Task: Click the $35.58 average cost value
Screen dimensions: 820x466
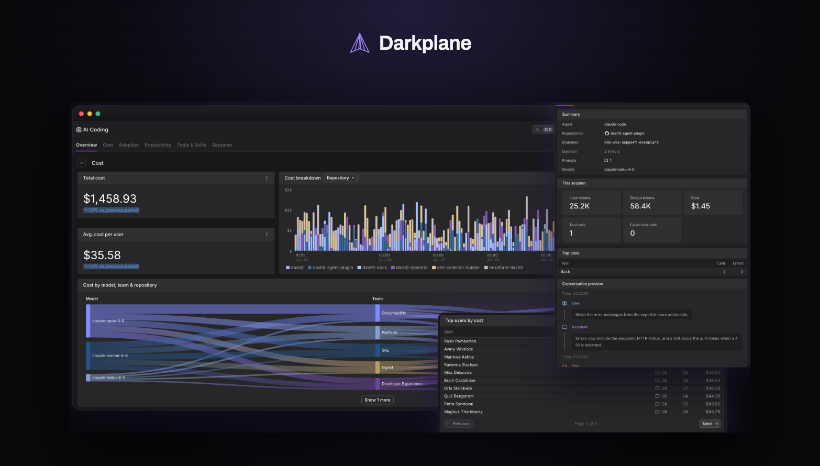Action: point(102,256)
